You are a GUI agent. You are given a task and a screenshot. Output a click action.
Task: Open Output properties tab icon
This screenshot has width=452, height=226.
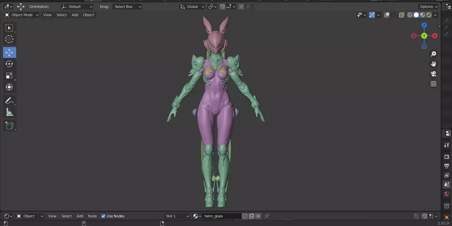(x=447, y=166)
